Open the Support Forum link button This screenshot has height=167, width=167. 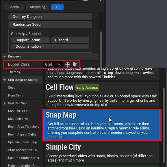click(31, 40)
